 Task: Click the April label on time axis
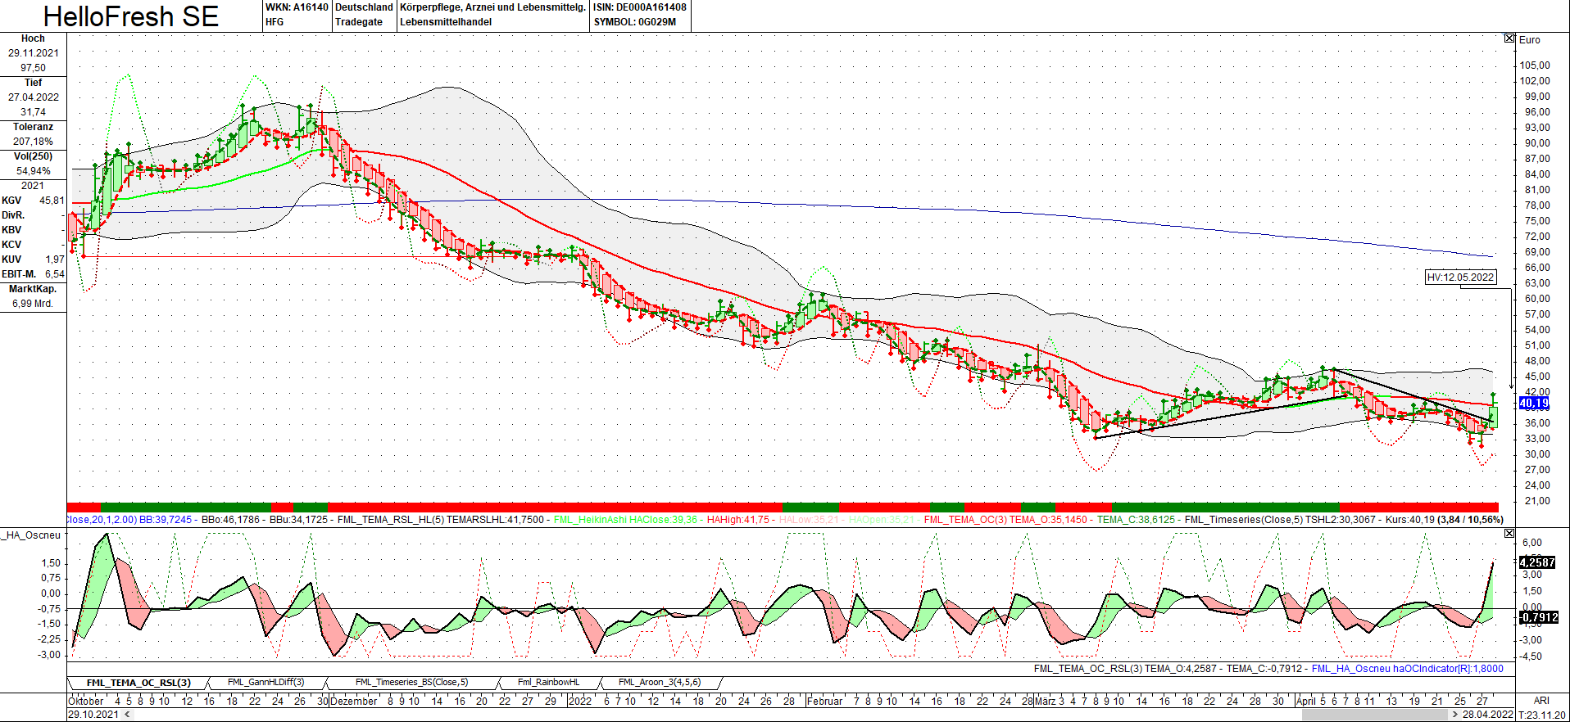1305,701
